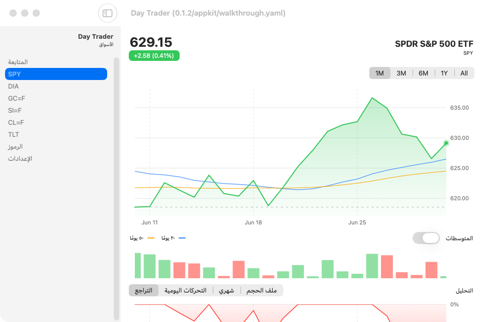Viewport: 483px width, 322px height.
Task: Click the SPY ticker label under title
Action: tap(468, 53)
